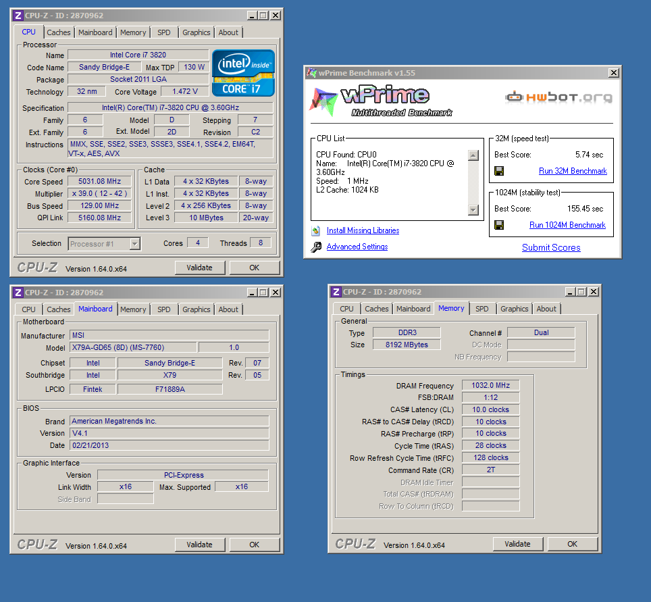Click the Core Voltage 1.472 V value
This screenshot has width=651, height=602.
coord(185,91)
